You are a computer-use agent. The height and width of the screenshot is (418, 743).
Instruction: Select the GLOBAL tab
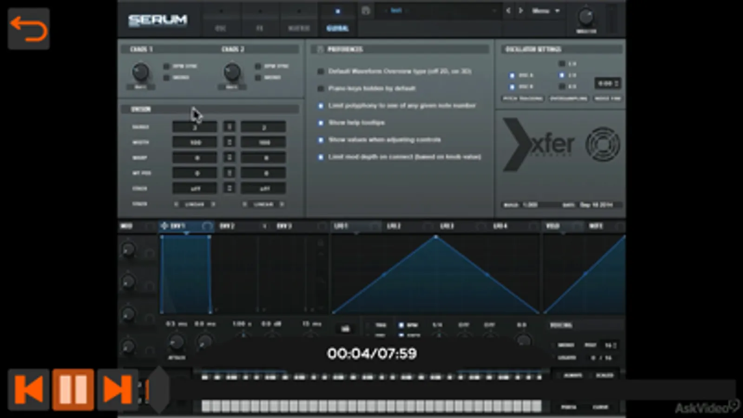pos(337,20)
